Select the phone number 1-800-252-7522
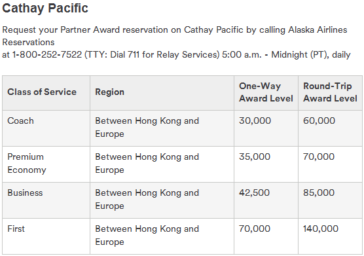The width and height of the screenshot is (364, 256). (47, 55)
